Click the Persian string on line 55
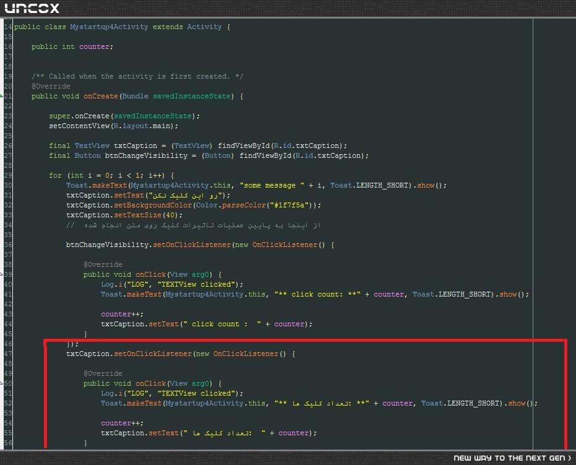Screen dimensions: 576x465 pos(224,433)
